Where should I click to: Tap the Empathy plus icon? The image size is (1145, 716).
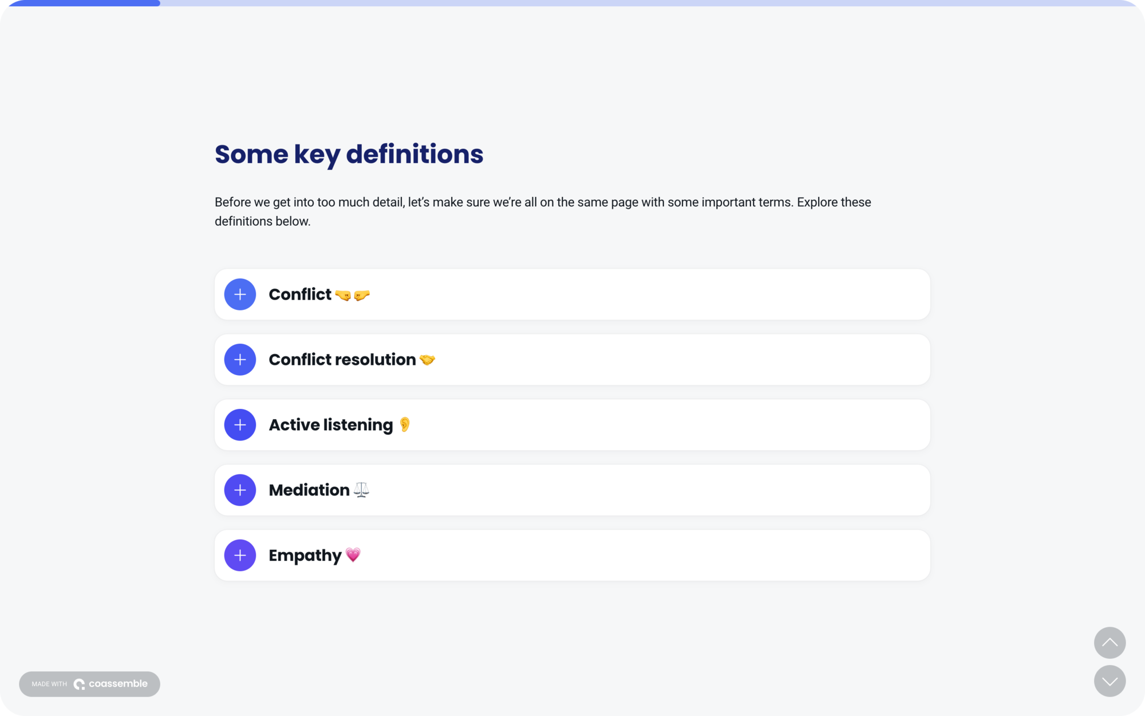point(240,555)
